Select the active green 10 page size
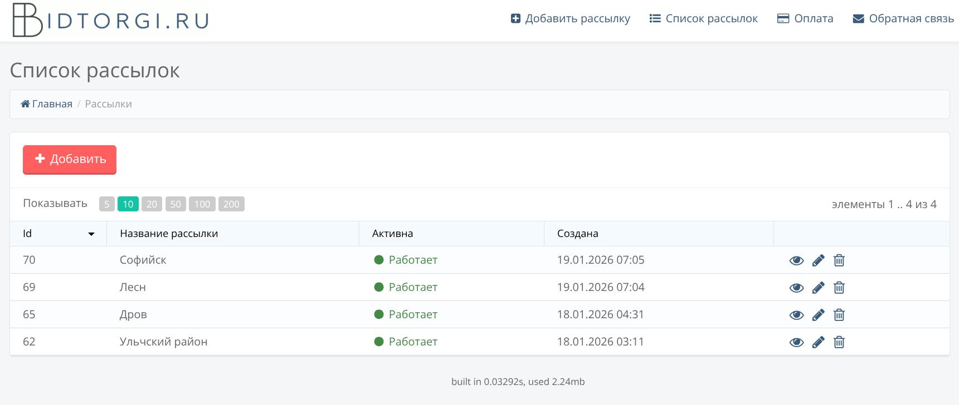 point(128,204)
